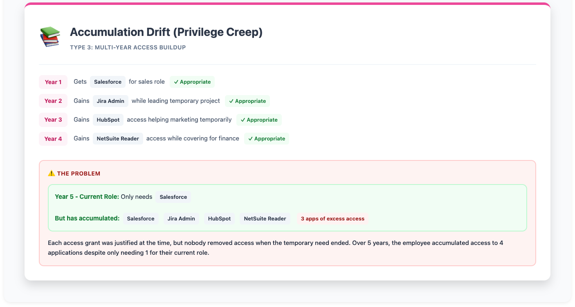Viewport: 575px width, 307px height.
Task: Click '3 apps of excess access' badge
Action: pyautogui.click(x=332, y=218)
